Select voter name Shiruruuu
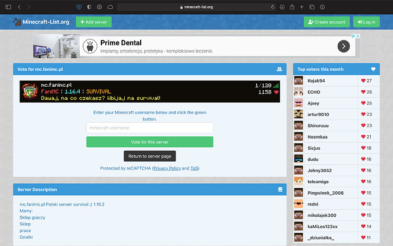This screenshot has width=393, height=246. [318, 126]
